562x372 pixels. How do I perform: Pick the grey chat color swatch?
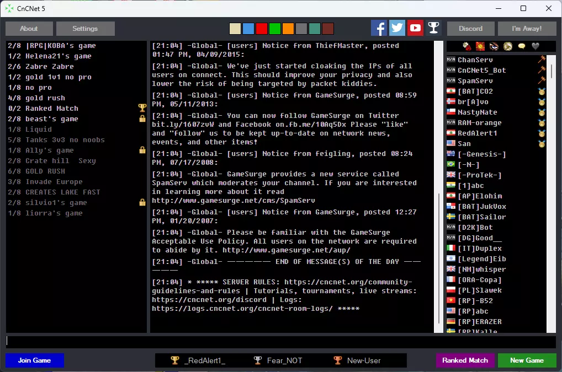coord(301,29)
